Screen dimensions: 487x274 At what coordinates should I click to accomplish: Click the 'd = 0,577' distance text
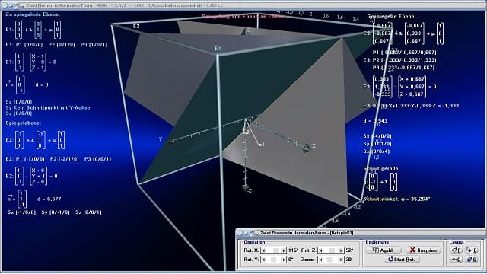[49, 199]
